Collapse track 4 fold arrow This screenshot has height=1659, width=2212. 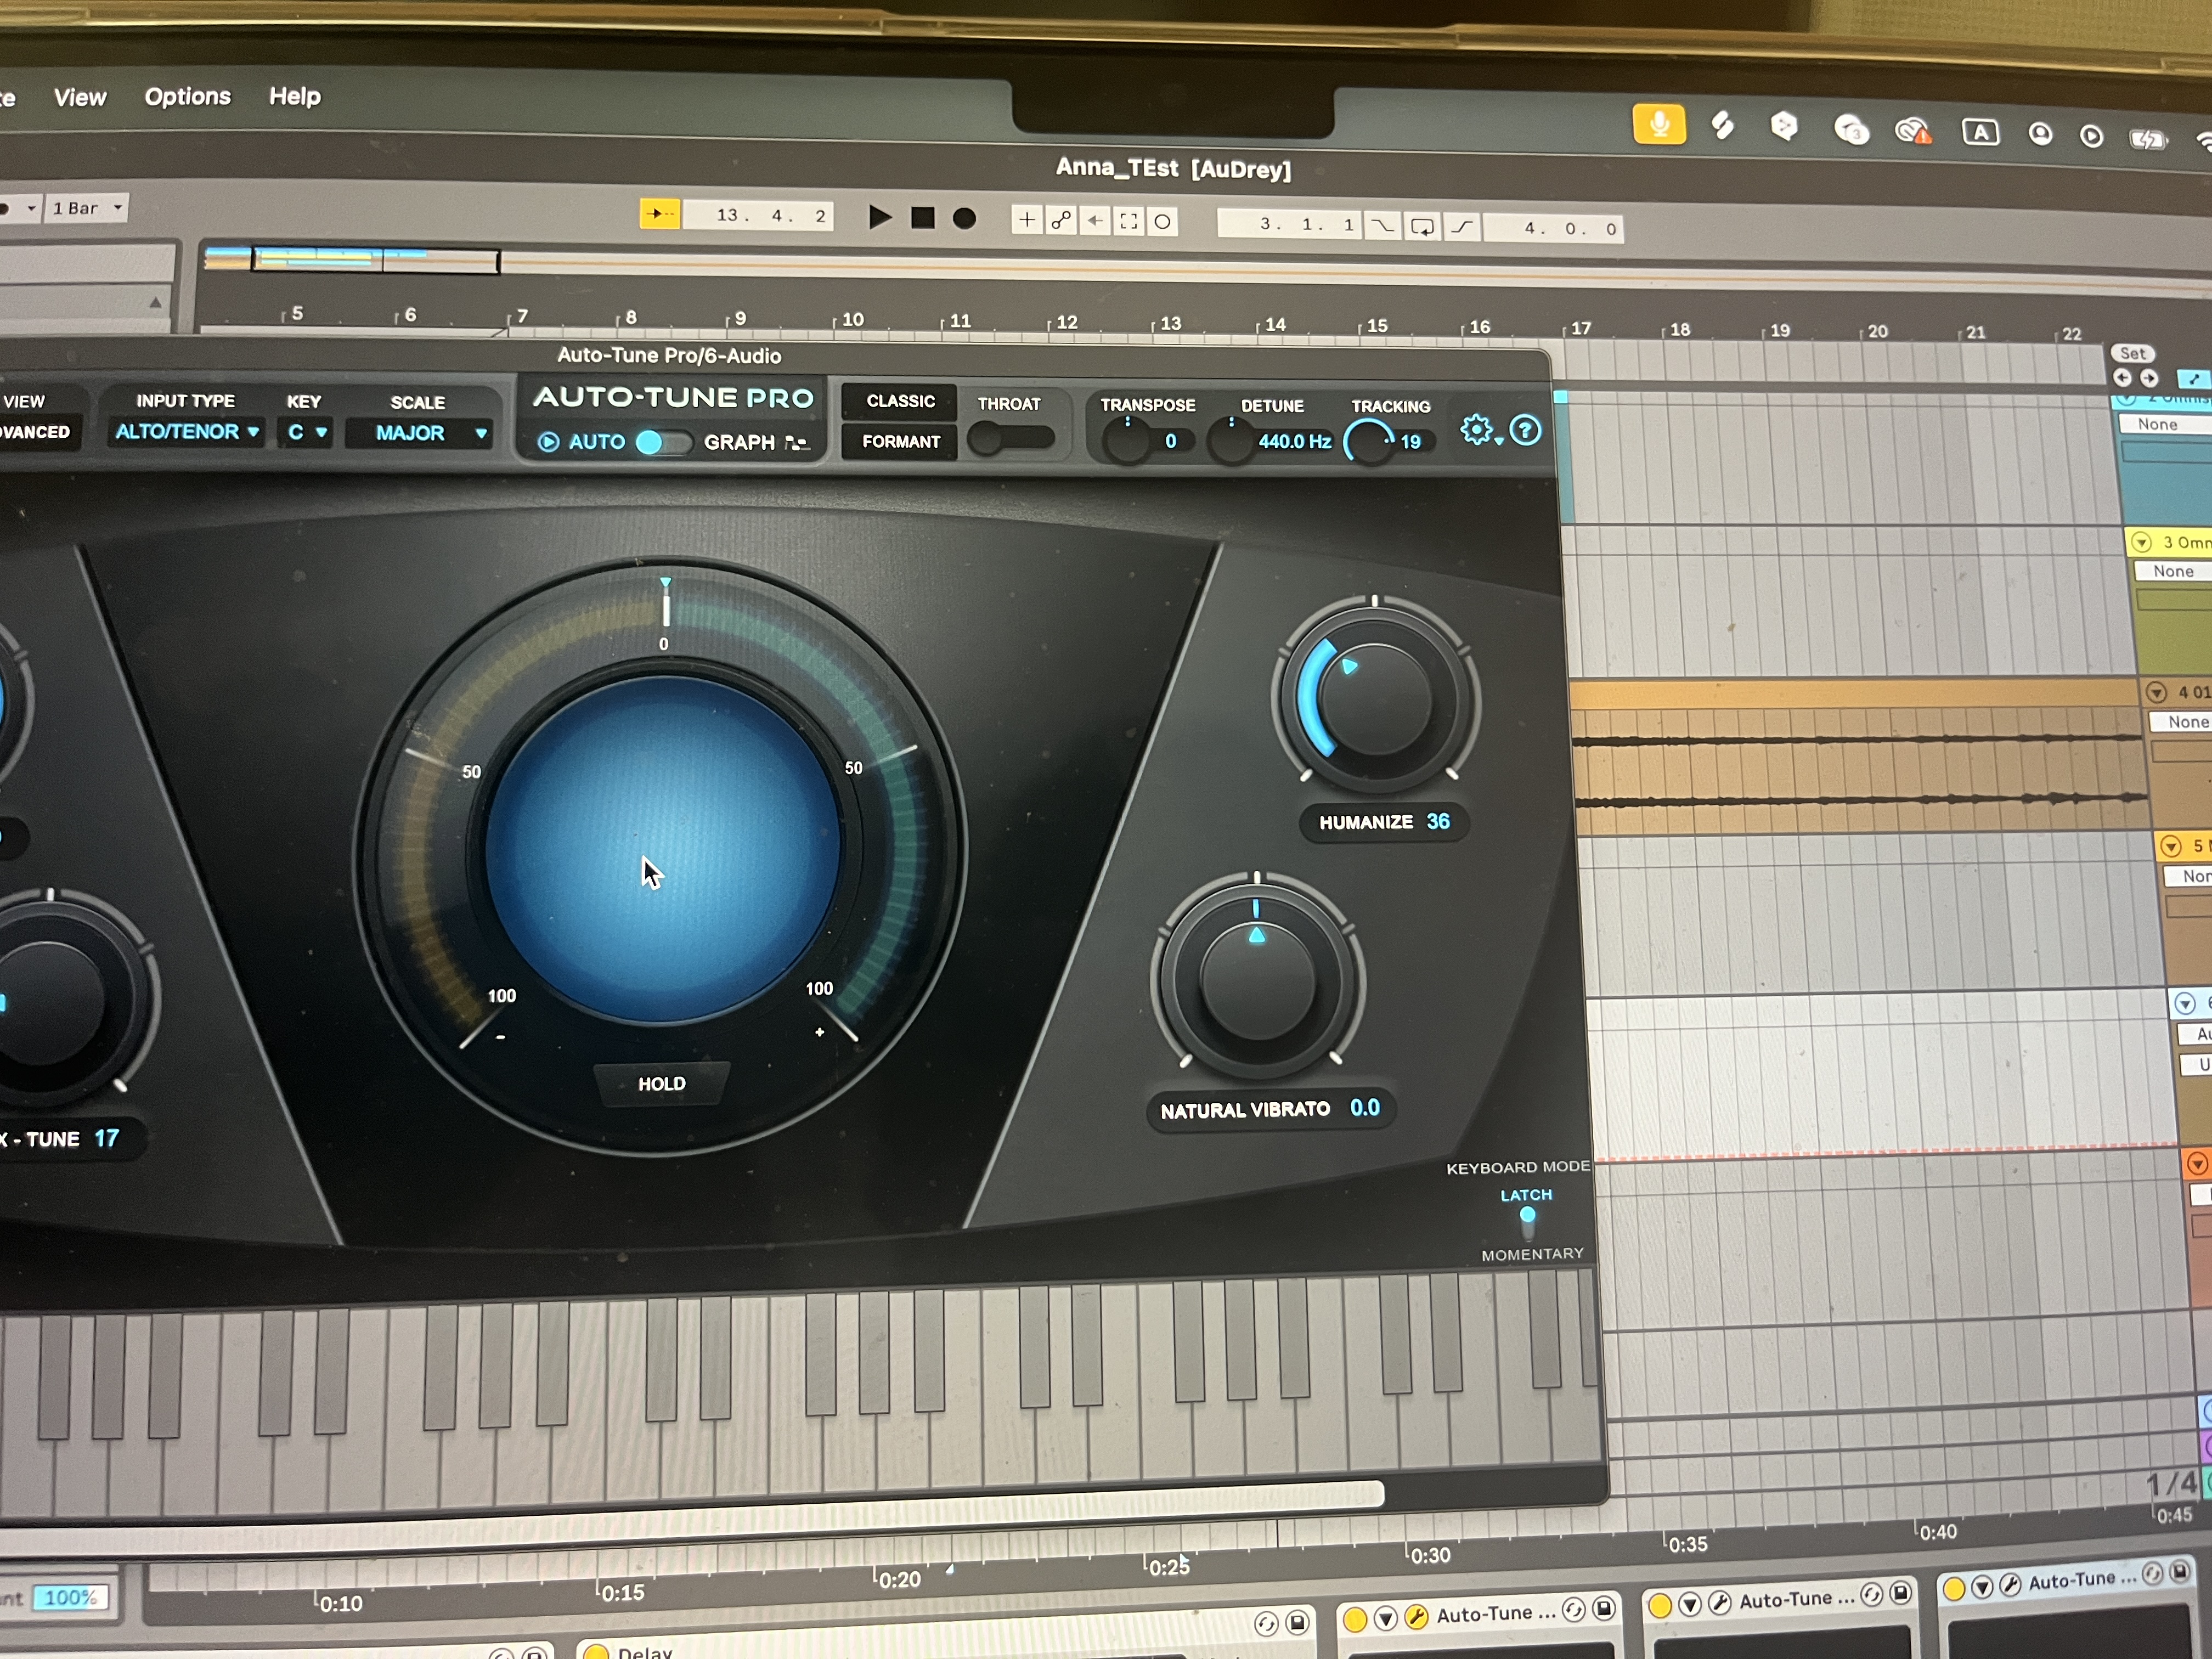2156,692
